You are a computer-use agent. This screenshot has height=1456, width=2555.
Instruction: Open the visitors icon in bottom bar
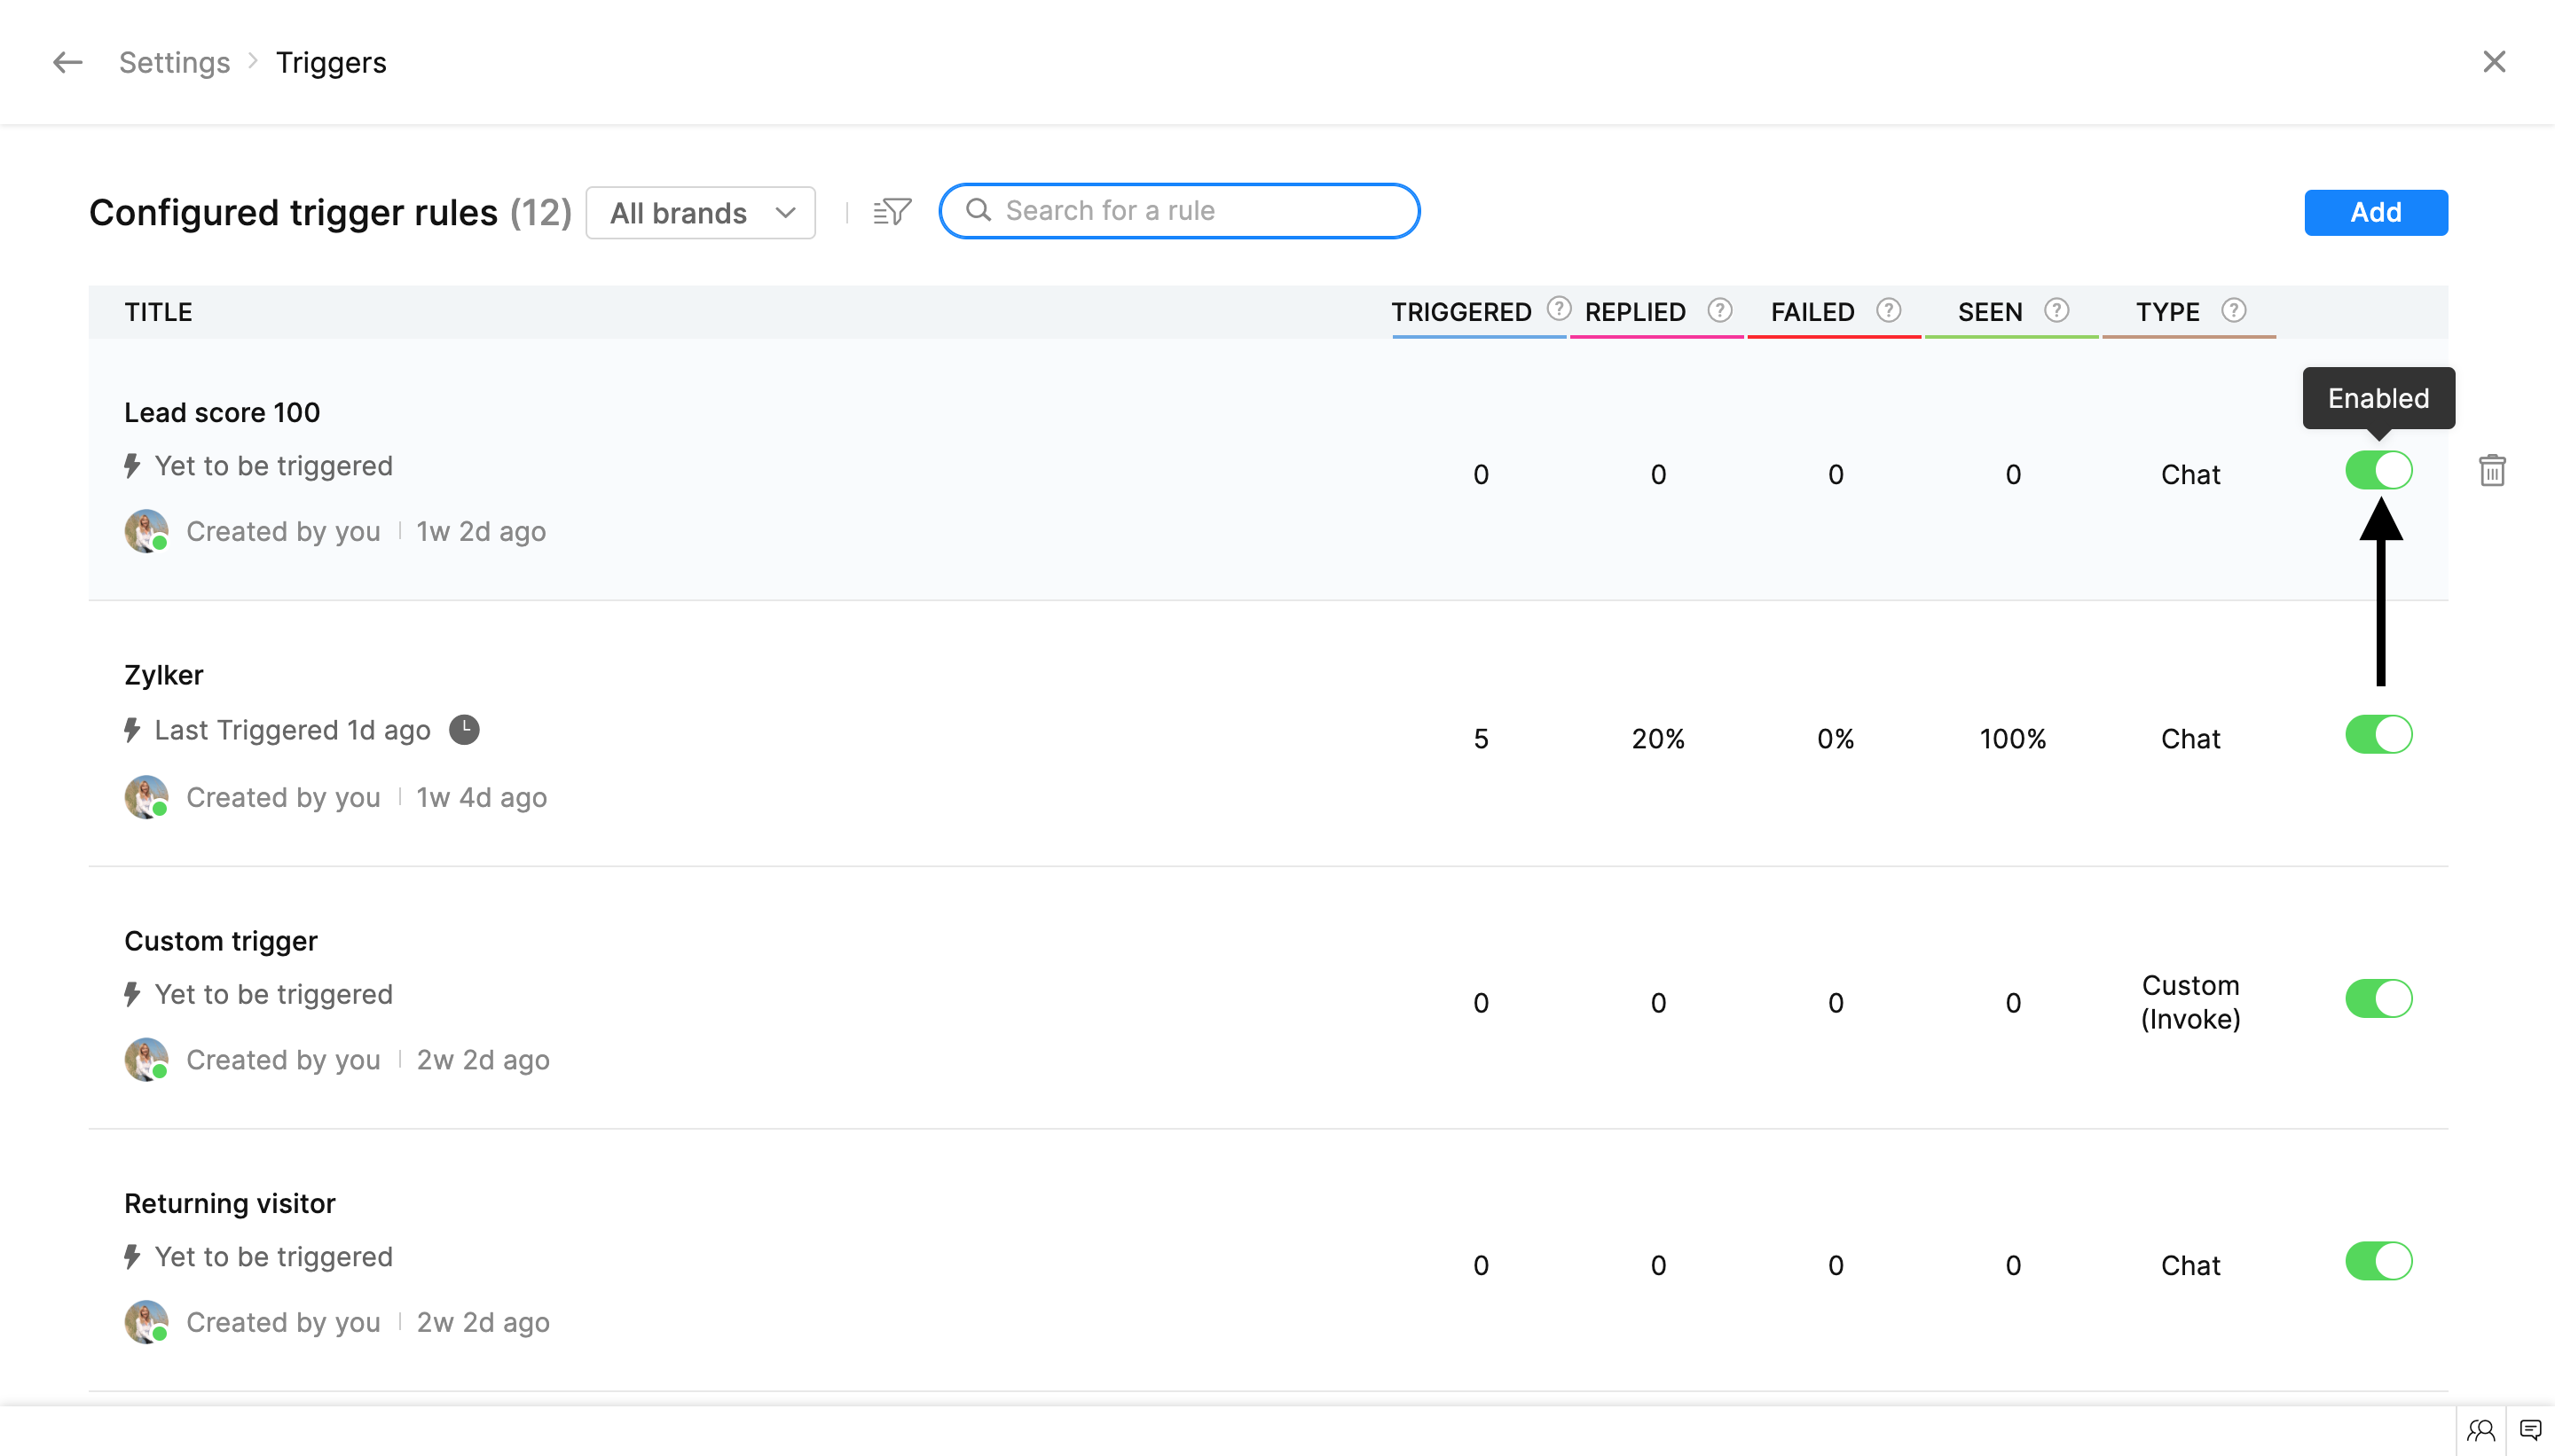2481,1430
